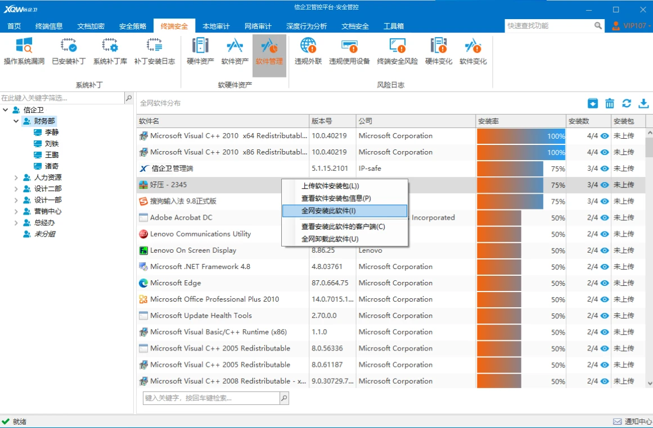Click eye icon for Visual C++ 2010 x64 row

605,136
